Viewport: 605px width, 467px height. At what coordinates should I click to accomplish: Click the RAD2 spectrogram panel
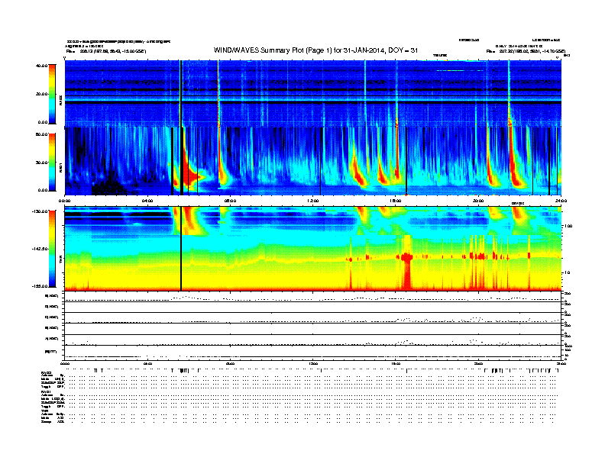click(x=313, y=93)
